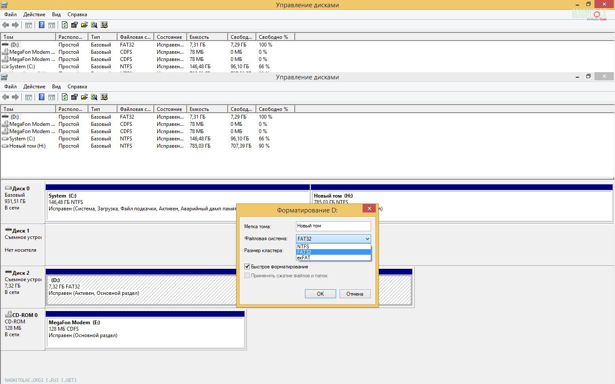Choose FAT32 option in dropdown list

(333, 252)
